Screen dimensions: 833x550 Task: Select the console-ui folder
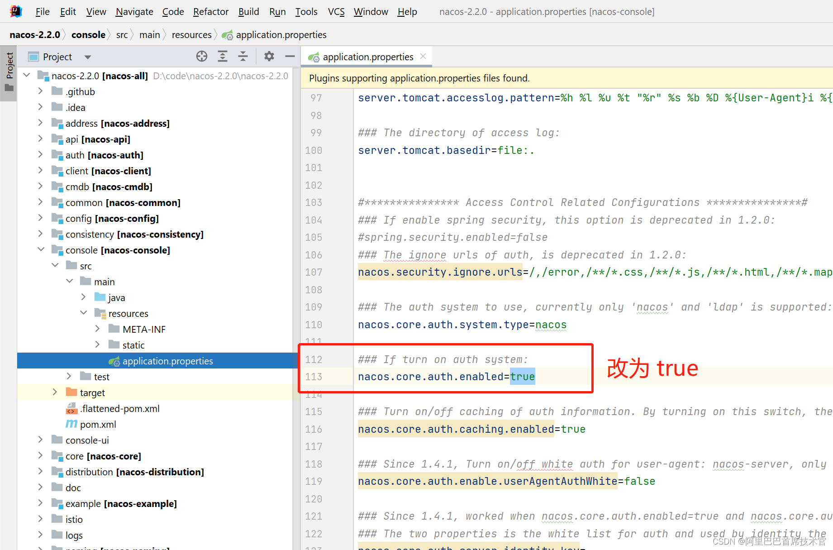pyautogui.click(x=87, y=440)
